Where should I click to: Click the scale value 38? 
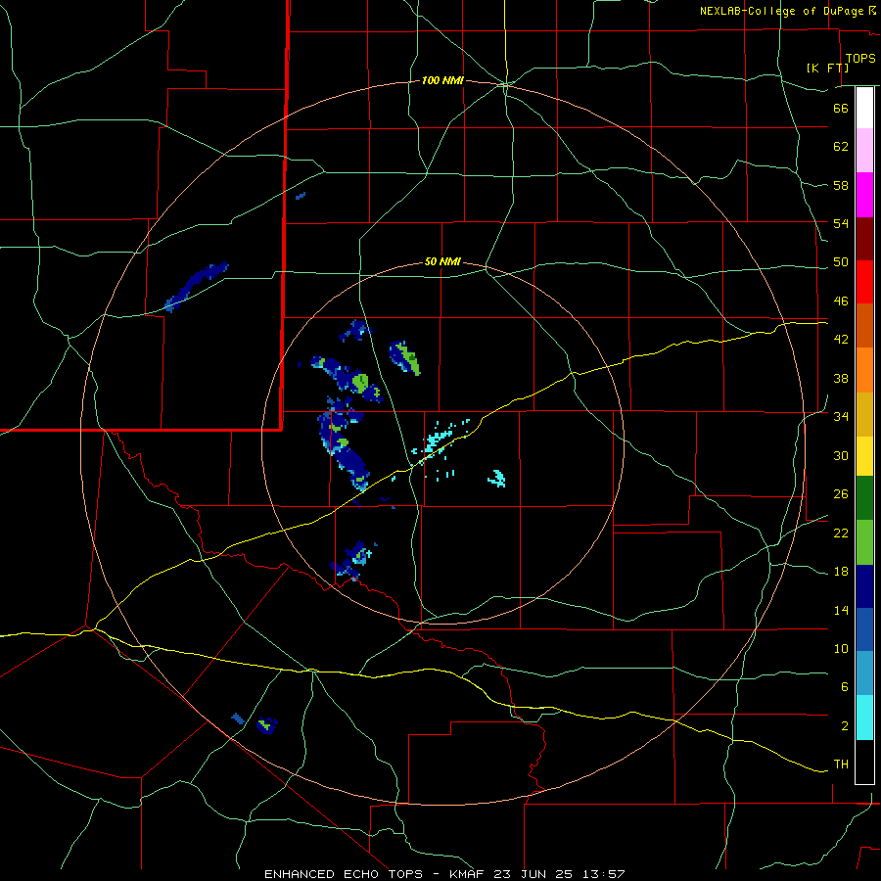click(841, 378)
